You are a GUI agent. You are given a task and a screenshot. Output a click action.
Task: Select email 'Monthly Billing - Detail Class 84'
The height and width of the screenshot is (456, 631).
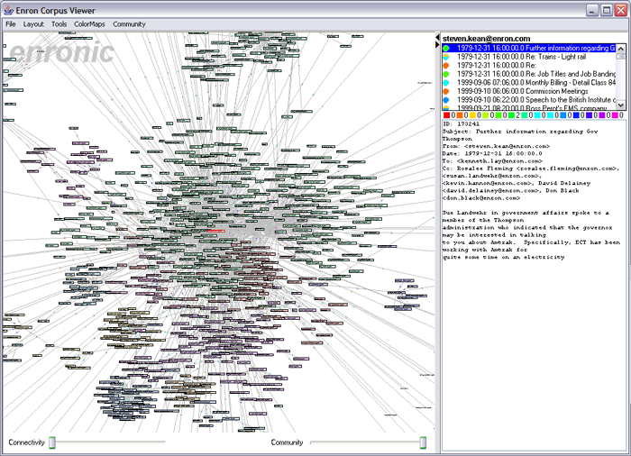(x=529, y=83)
